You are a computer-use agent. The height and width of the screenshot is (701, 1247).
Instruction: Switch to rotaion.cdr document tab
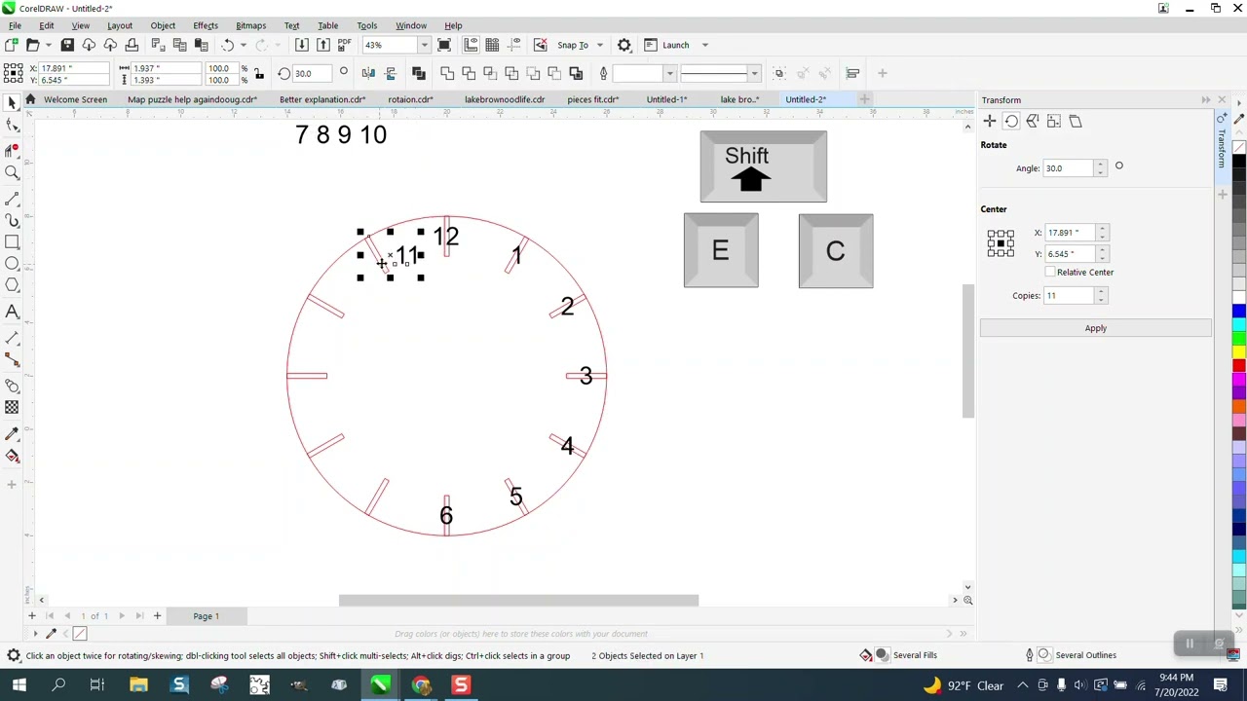click(410, 99)
